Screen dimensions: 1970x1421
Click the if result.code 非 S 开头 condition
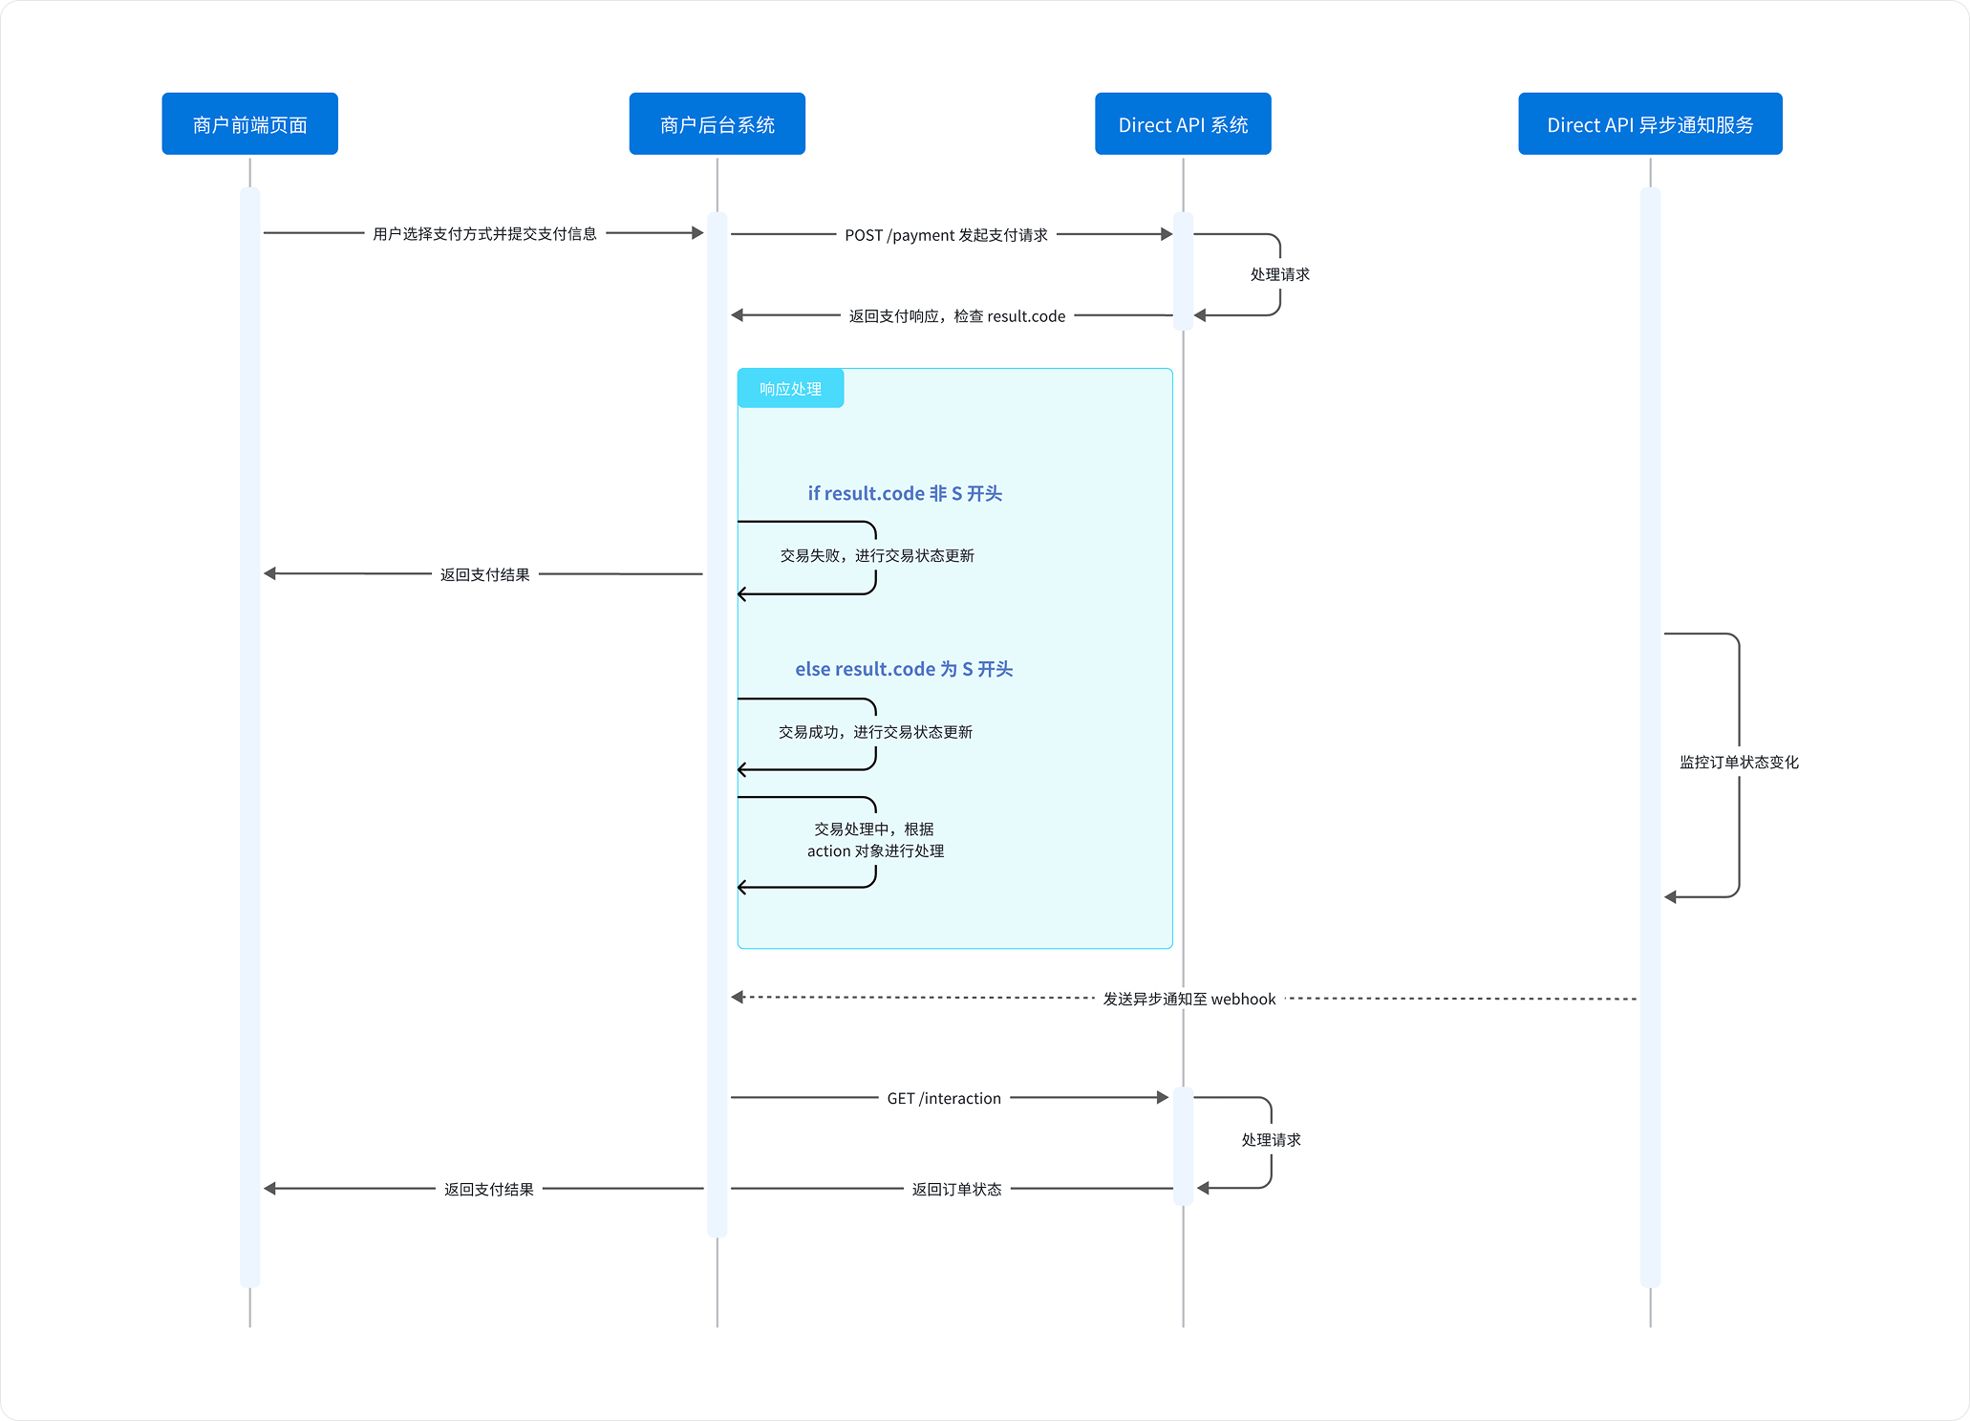pos(904,493)
